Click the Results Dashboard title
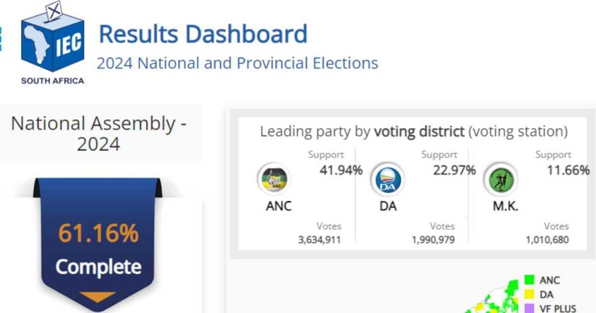The width and height of the screenshot is (596, 313). [203, 34]
